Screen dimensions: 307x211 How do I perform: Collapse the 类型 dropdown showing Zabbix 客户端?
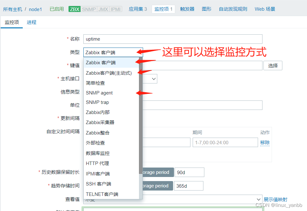tap(113, 52)
